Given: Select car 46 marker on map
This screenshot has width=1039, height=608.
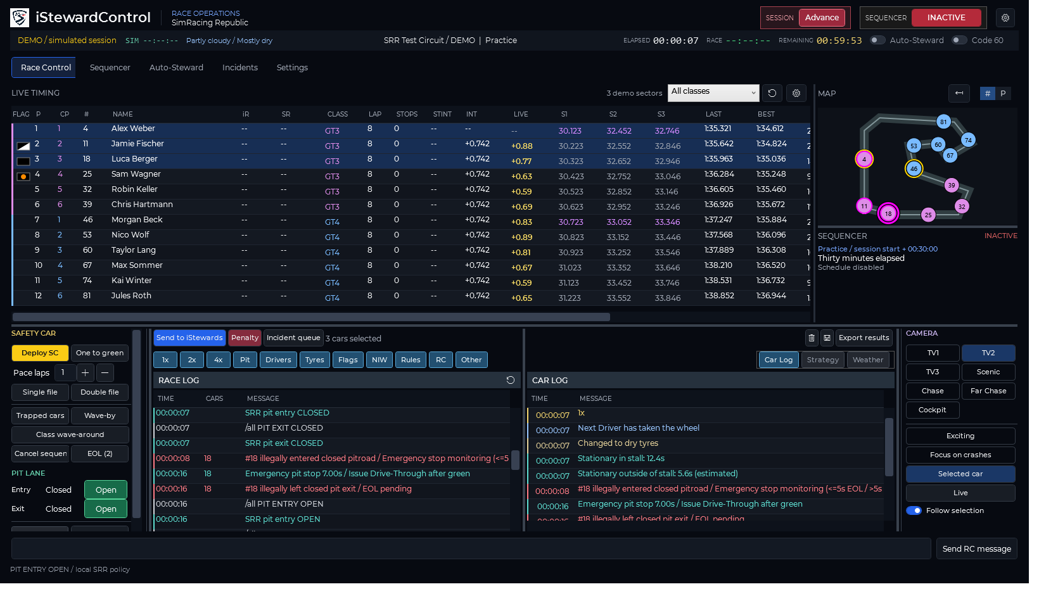Looking at the screenshot, I should (x=914, y=169).
